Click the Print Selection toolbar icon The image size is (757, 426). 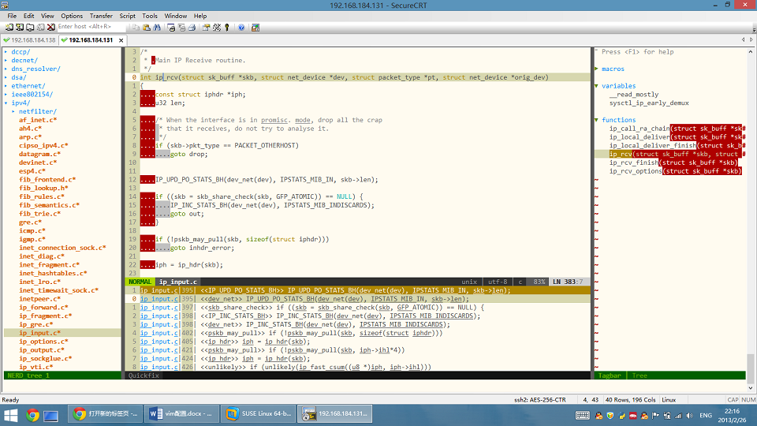[181, 28]
